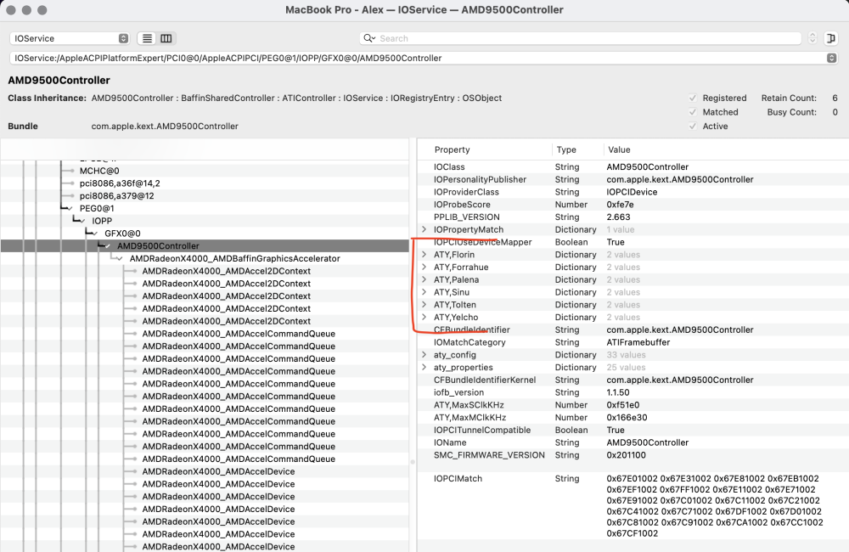Use the search results stepper
Image resolution: width=849 pixels, height=552 pixels.
[x=812, y=38]
